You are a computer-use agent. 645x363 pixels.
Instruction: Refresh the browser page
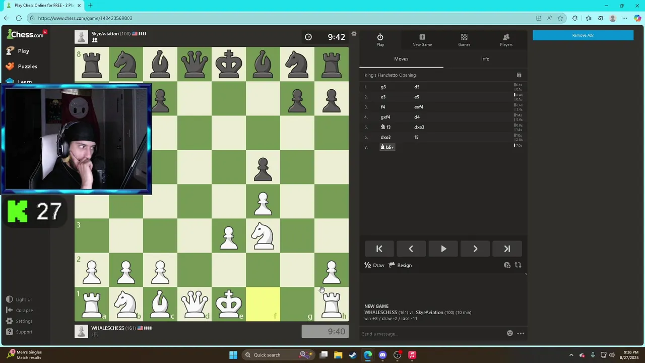[19, 18]
